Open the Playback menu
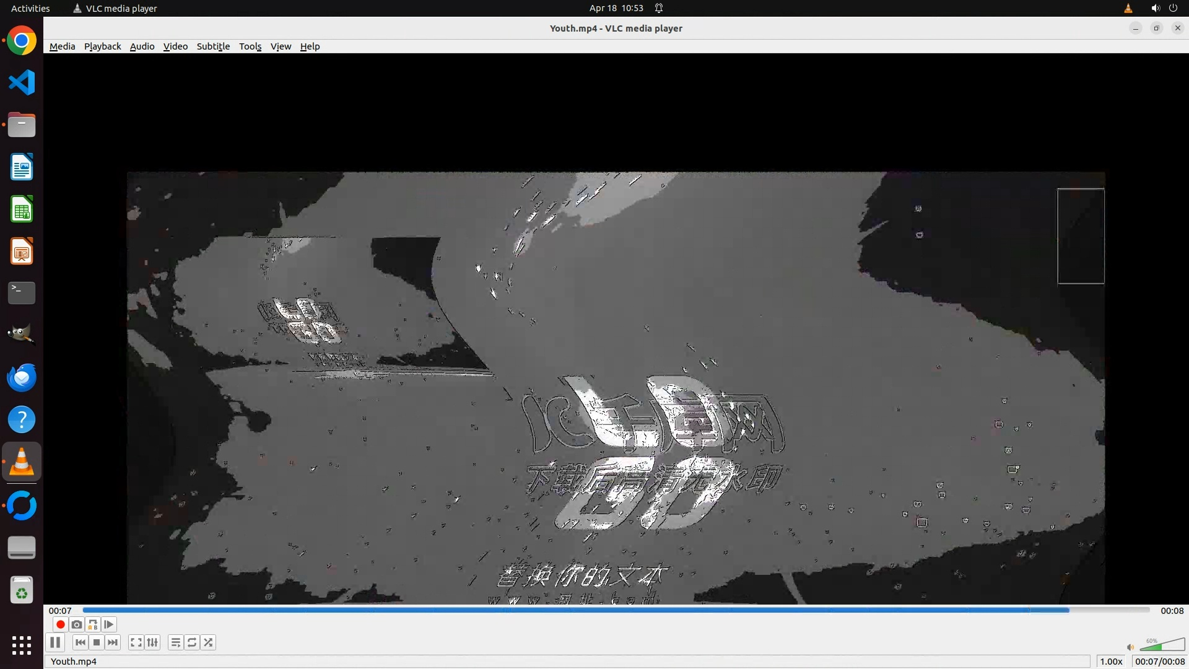This screenshot has width=1189, height=669. click(x=102, y=46)
